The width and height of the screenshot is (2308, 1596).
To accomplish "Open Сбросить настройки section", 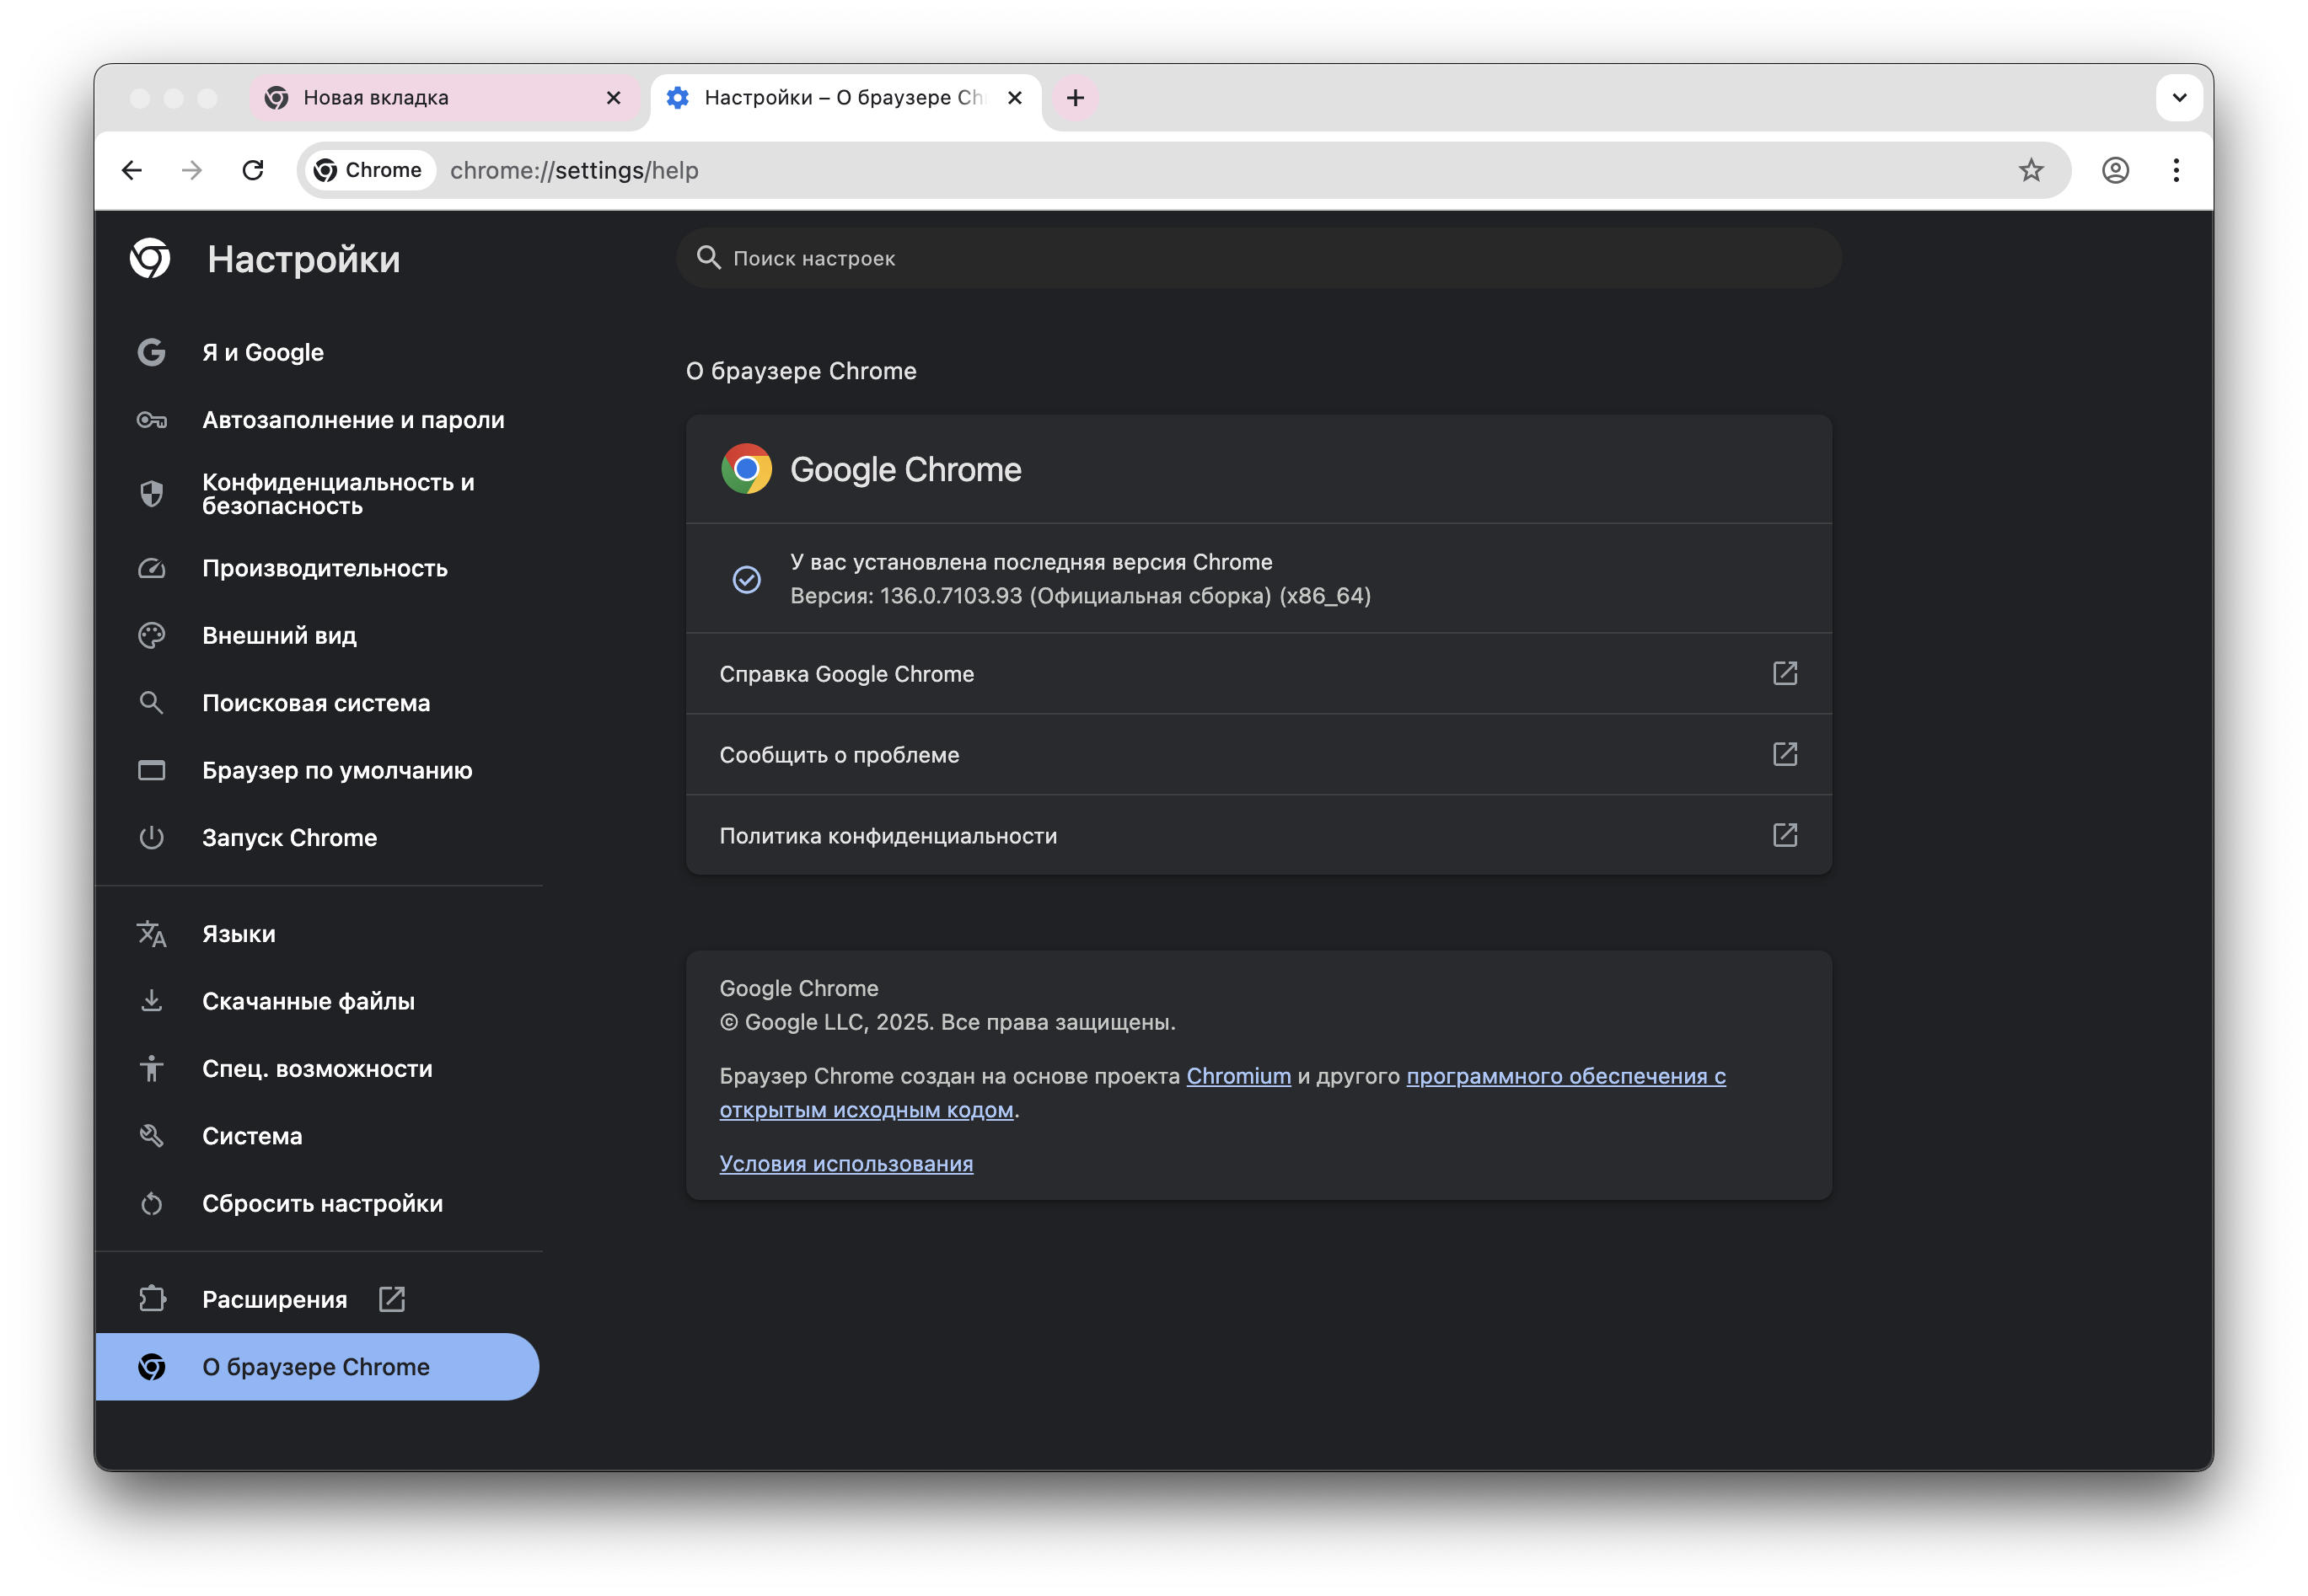I will click(x=321, y=1204).
